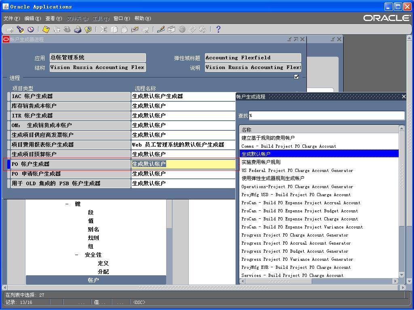Select 使用弹性生成器规则生成帐户 in the list
The width and height of the screenshot is (414, 310).
319,178
